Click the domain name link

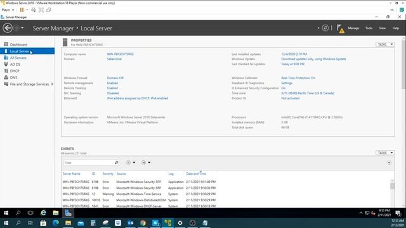[x=114, y=59]
